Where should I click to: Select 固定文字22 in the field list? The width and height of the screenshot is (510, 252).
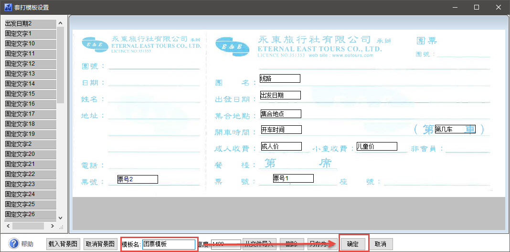pyautogui.click(x=30, y=174)
